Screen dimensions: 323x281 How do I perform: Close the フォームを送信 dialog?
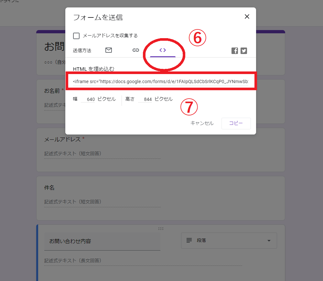pos(247,16)
